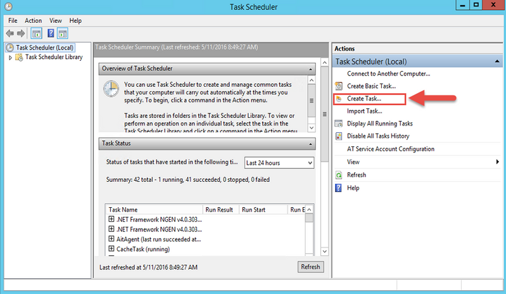Open the Action menu
Viewport: 506px width, 294px height.
[33, 21]
